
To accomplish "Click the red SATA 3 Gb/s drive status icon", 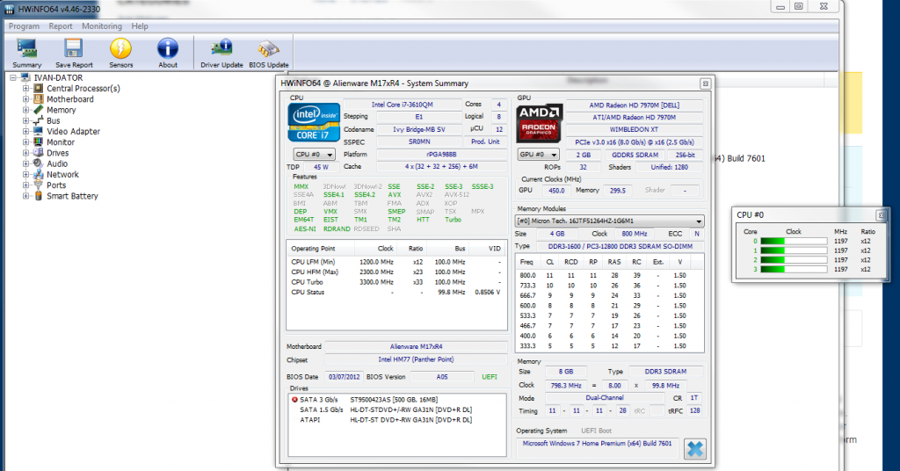I will pyautogui.click(x=294, y=400).
